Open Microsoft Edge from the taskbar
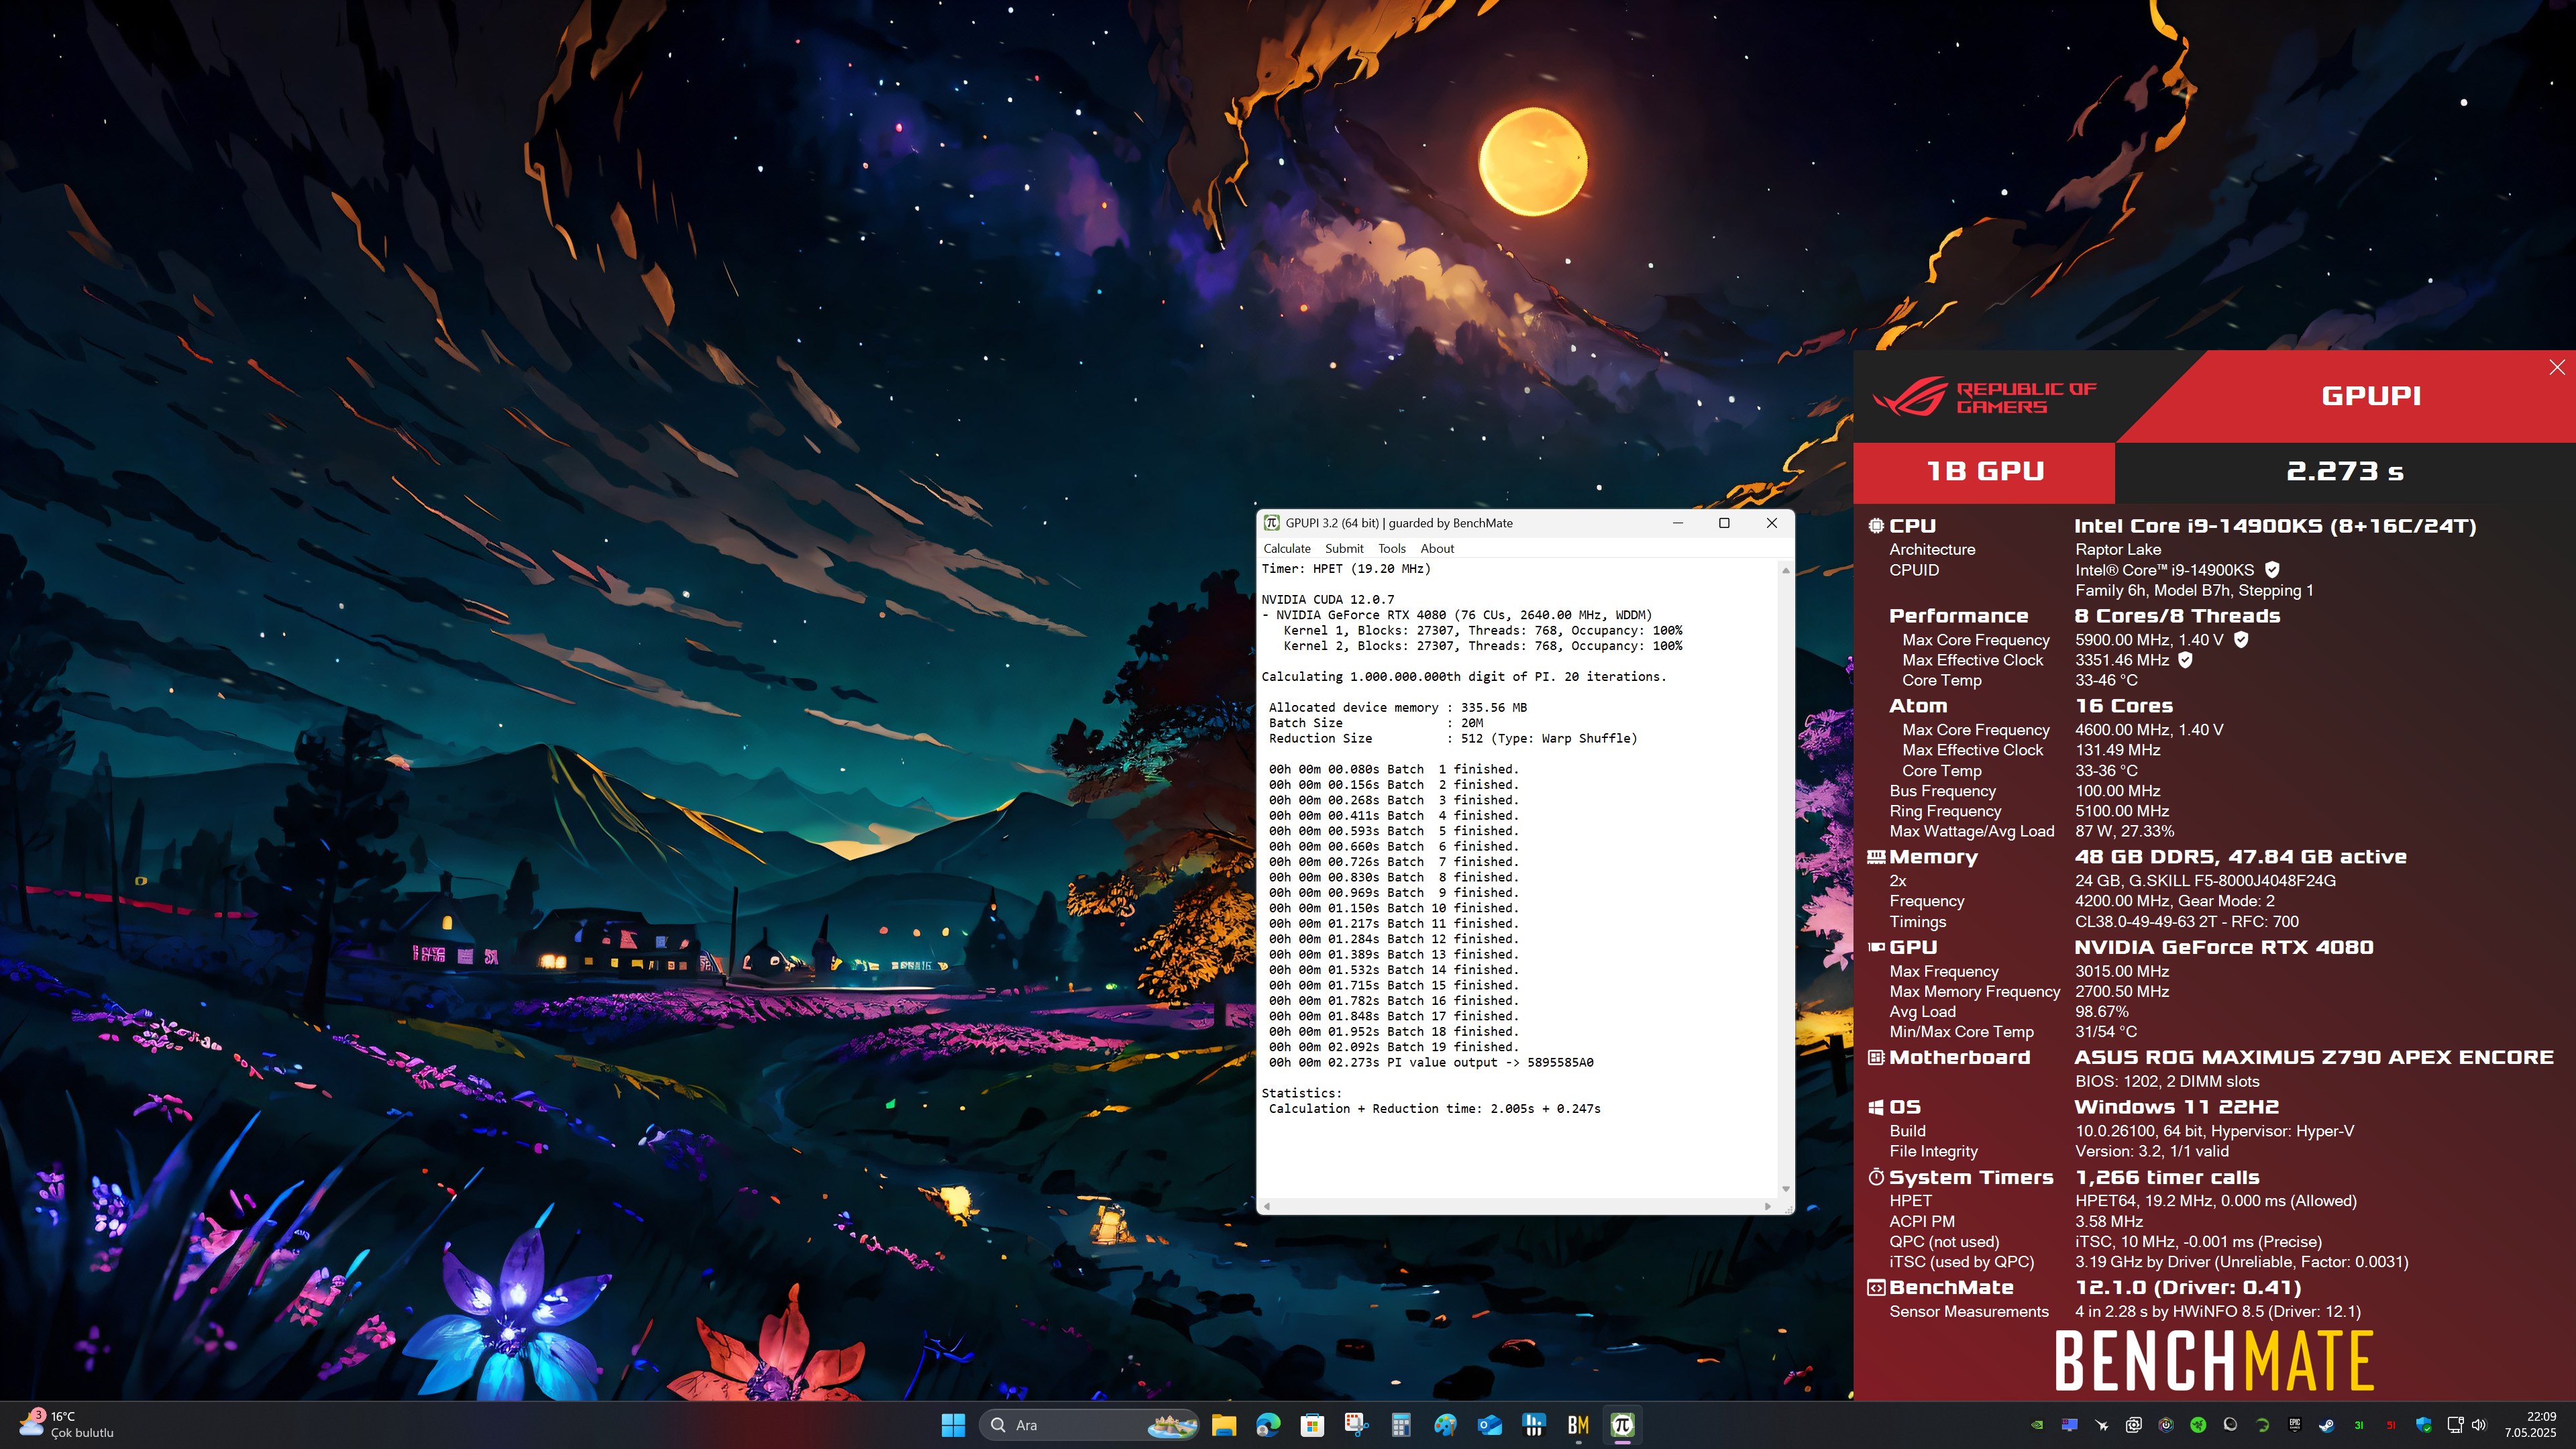 click(1268, 1425)
